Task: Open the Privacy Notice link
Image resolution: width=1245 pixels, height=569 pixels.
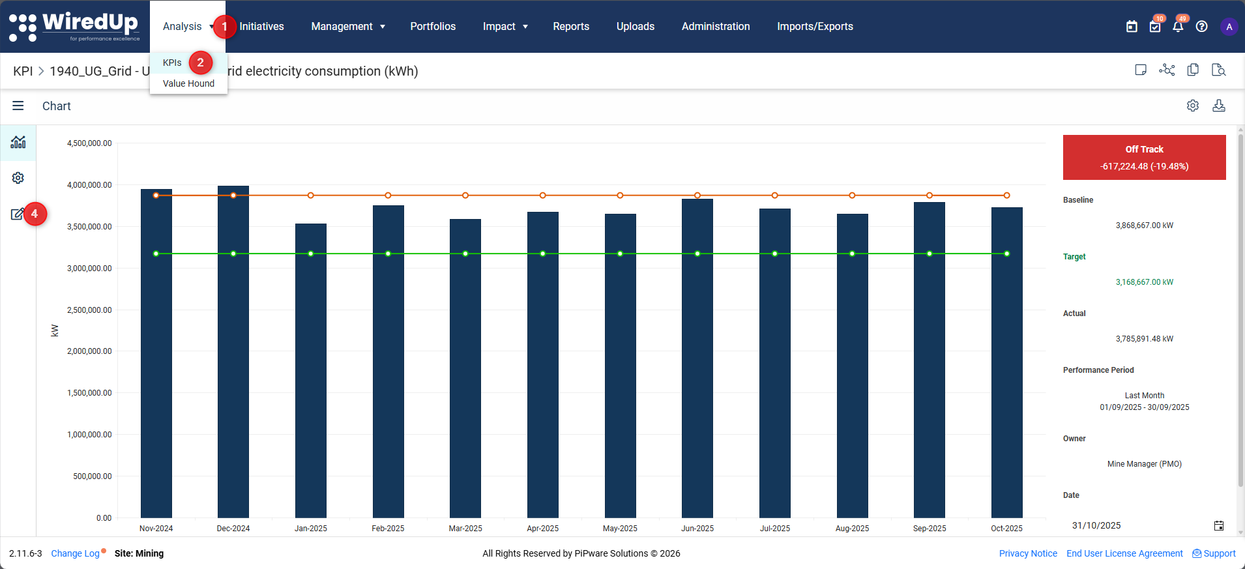Action: click(x=1028, y=553)
